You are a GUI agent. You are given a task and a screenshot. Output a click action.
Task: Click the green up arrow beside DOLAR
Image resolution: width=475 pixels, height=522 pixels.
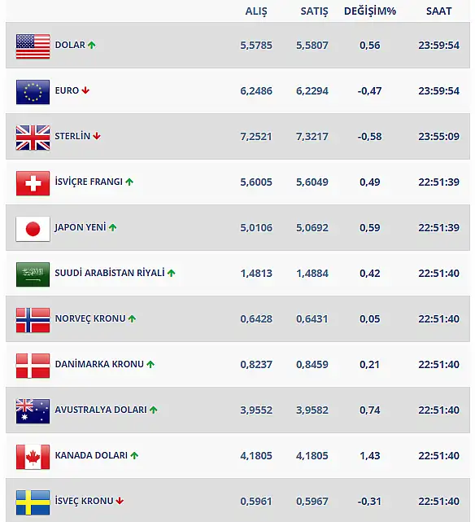pyautogui.click(x=92, y=45)
